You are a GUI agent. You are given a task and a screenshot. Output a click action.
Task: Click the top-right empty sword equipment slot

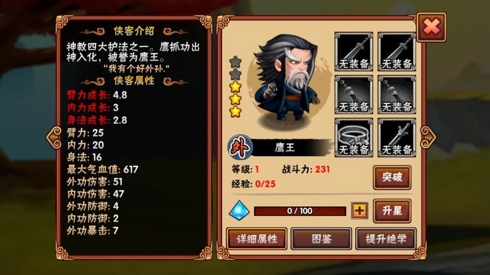pyautogui.click(x=397, y=51)
